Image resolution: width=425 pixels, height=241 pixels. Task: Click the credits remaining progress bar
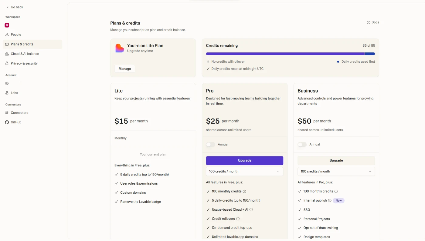click(290, 54)
